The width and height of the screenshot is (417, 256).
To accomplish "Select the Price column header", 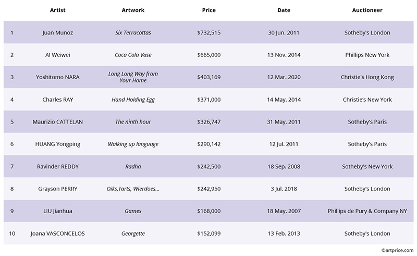I will [209, 10].
